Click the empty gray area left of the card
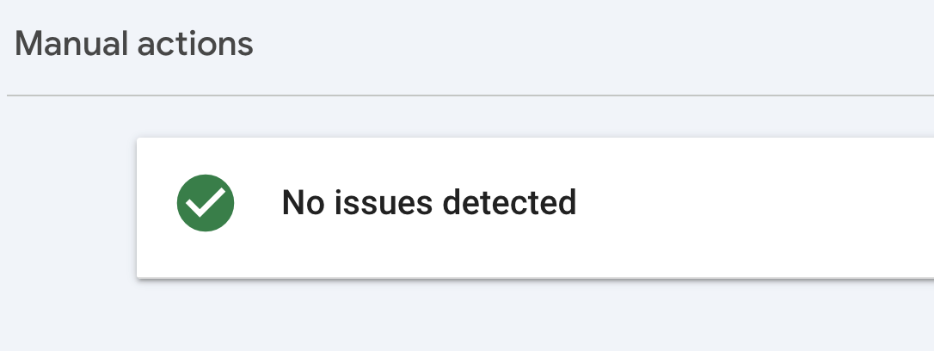 pyautogui.click(x=69, y=206)
